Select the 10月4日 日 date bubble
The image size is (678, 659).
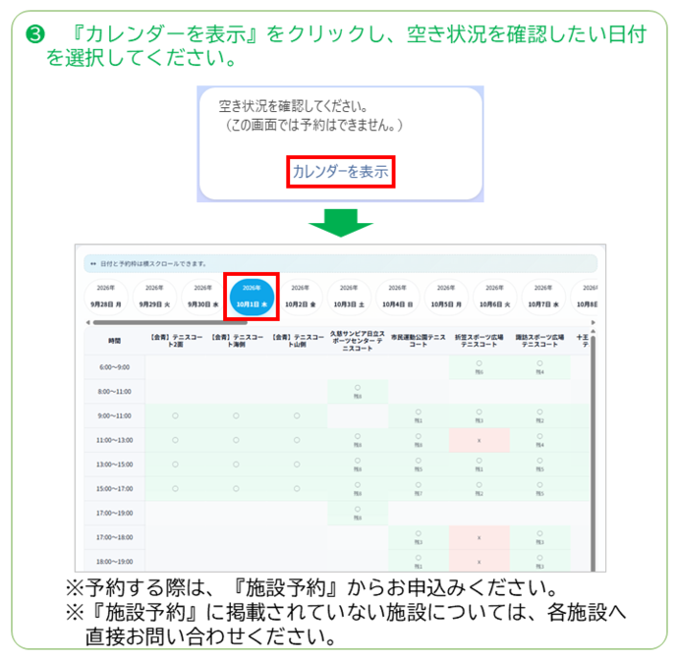(397, 297)
